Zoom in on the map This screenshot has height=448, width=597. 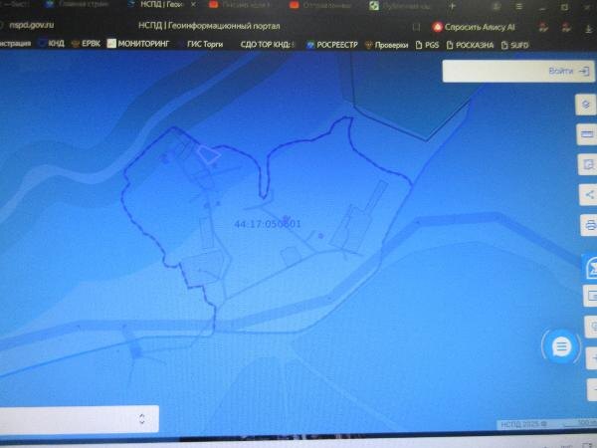(x=592, y=358)
